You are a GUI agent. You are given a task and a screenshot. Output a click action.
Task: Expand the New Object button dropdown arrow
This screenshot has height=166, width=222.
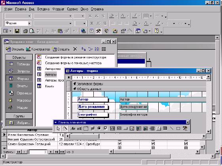(150, 31)
